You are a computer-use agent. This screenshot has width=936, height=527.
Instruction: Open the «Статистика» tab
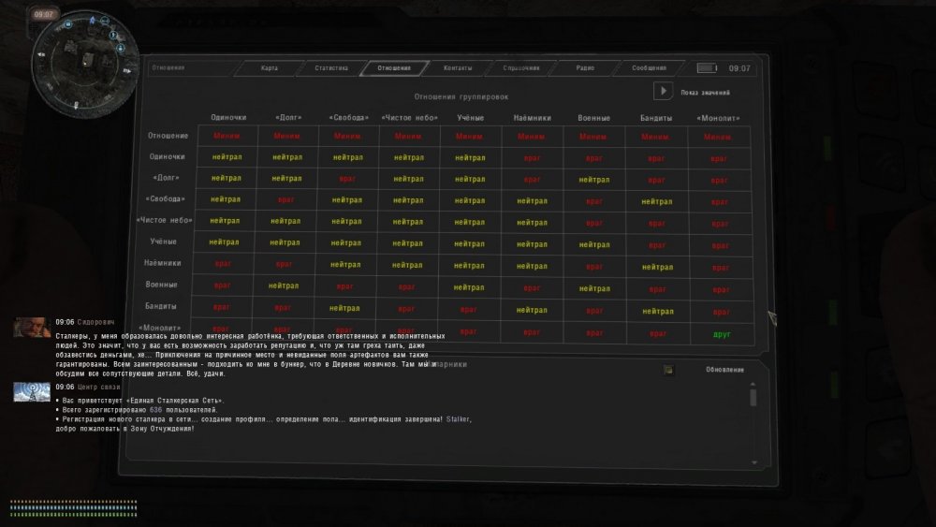point(331,68)
